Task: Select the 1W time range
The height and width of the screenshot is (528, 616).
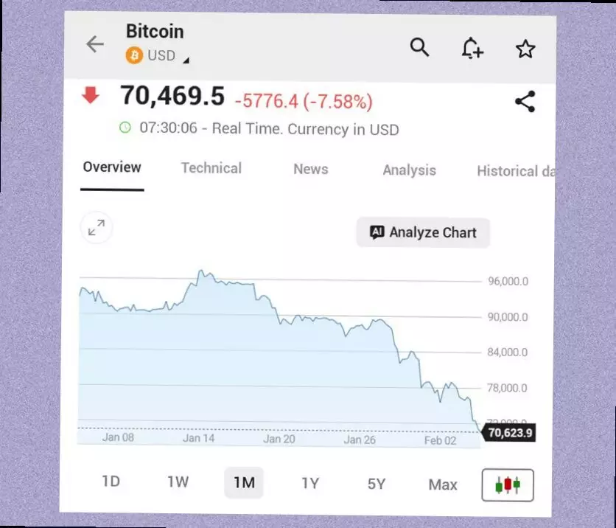Action: click(x=178, y=482)
